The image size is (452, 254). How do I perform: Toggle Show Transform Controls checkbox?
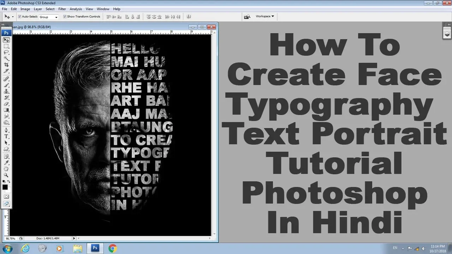click(65, 17)
